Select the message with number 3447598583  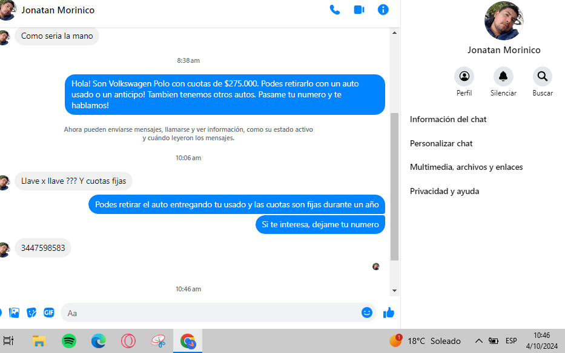tap(43, 248)
